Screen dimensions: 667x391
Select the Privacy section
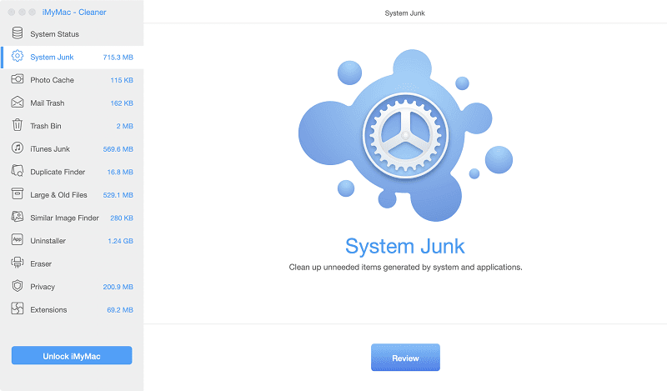pyautogui.click(x=72, y=287)
